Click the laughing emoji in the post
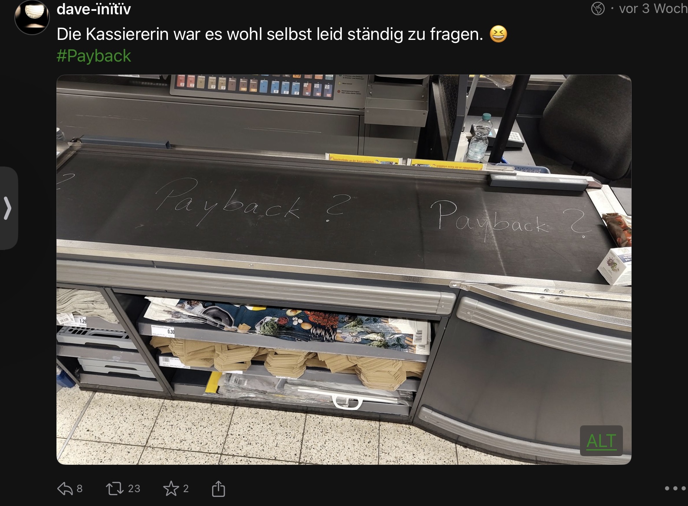Viewport: 688px width, 506px height. (498, 34)
